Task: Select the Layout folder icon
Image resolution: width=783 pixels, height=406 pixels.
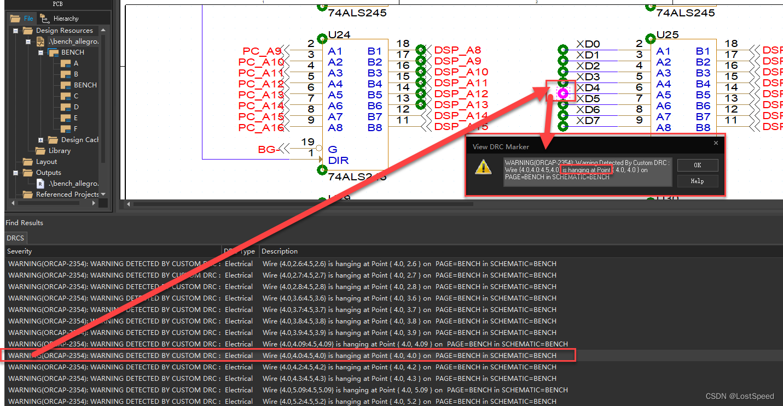Action: 28,162
